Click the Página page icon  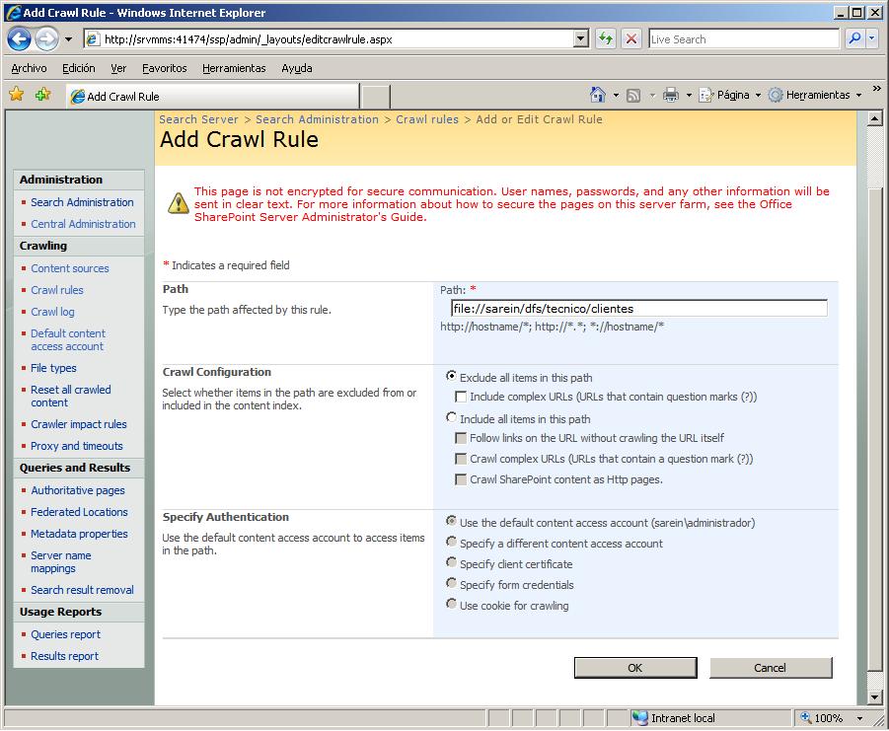point(705,95)
